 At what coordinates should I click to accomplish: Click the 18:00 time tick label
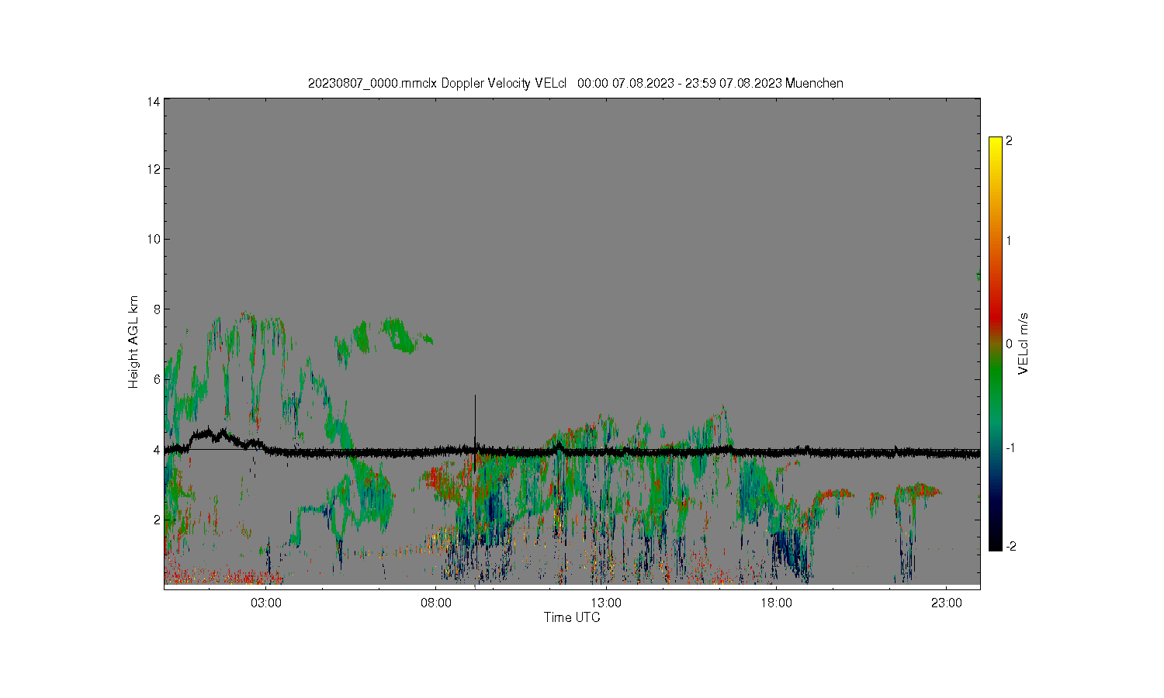point(776,603)
